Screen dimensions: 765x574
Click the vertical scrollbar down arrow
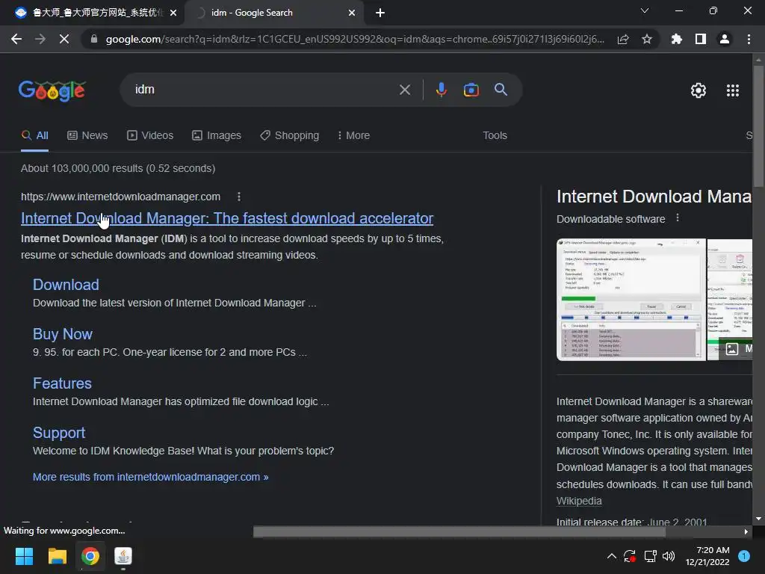(758, 519)
